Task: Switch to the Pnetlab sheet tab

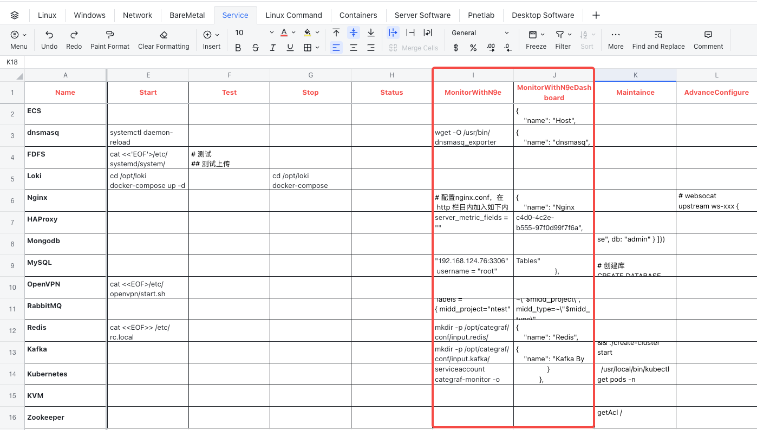Action: (481, 15)
